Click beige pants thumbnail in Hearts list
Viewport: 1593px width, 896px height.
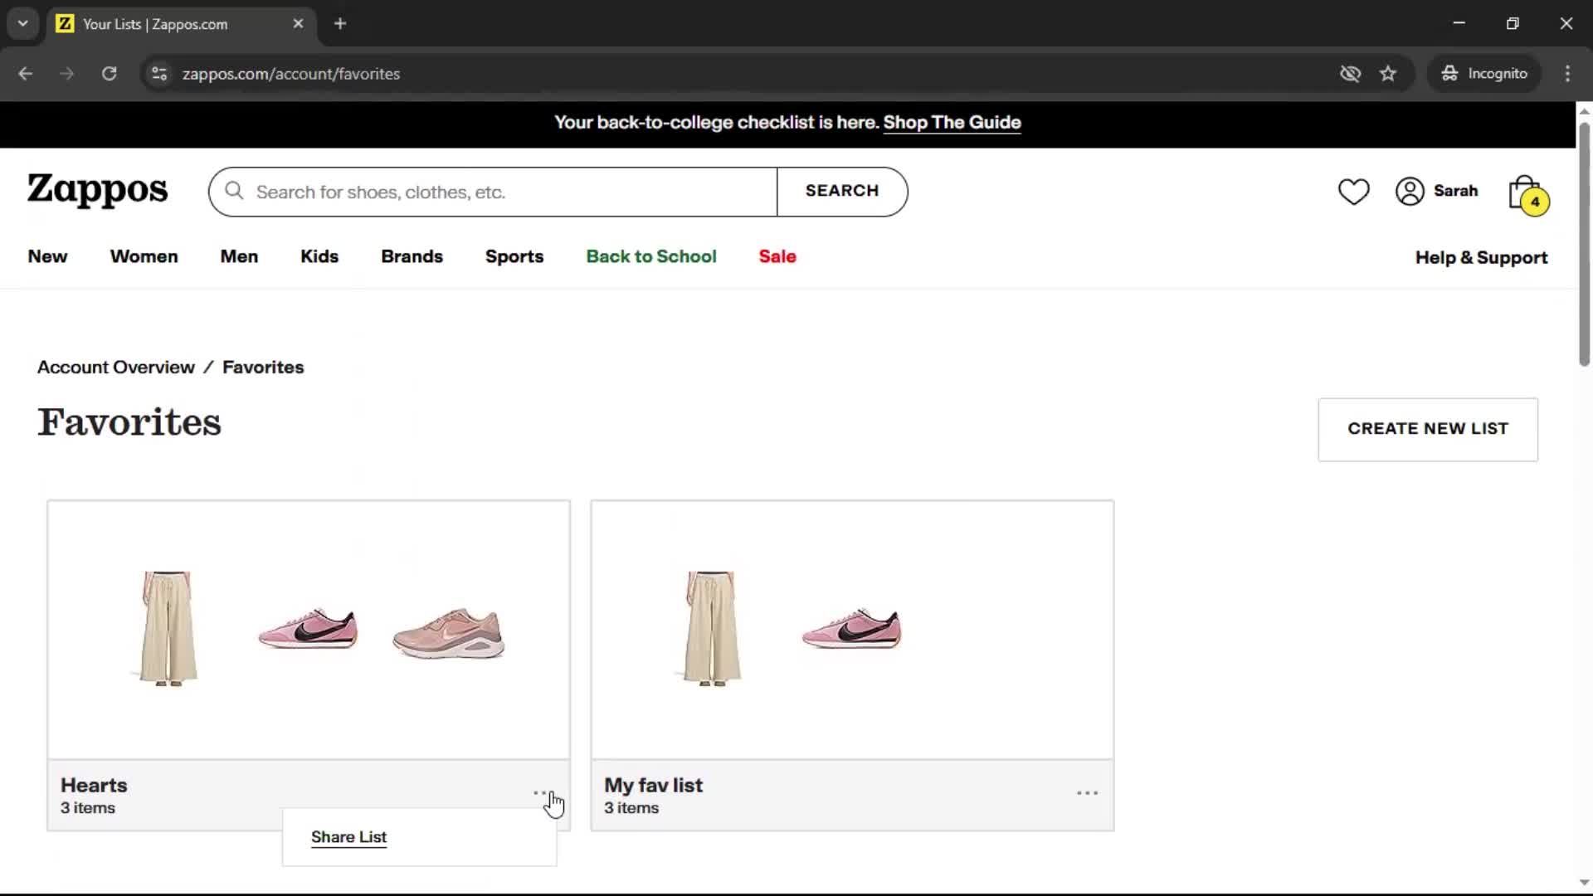168,628
